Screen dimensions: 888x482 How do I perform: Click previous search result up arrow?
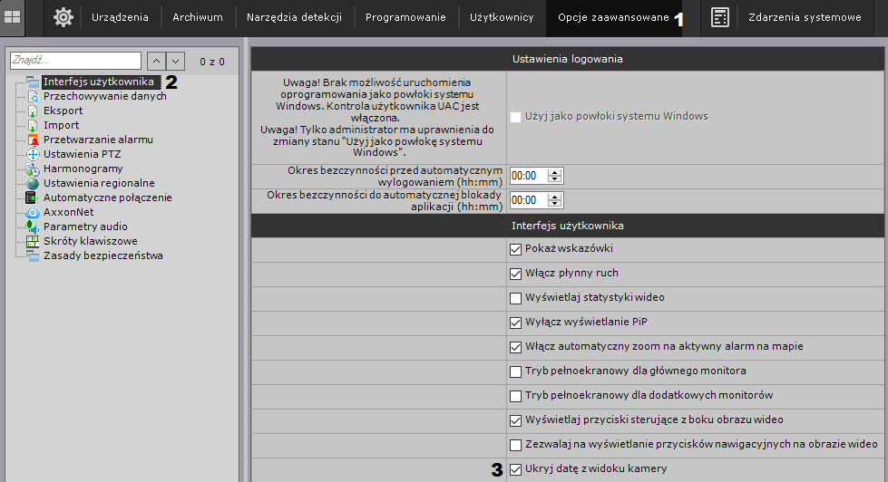[156, 61]
